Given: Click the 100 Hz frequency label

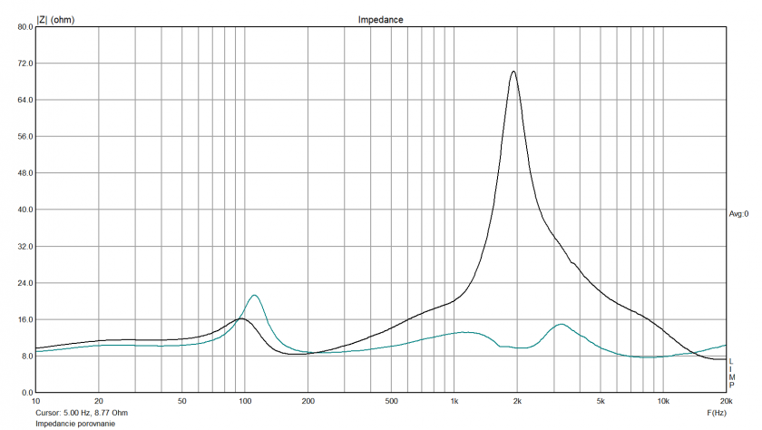Looking at the screenshot, I should tap(245, 401).
